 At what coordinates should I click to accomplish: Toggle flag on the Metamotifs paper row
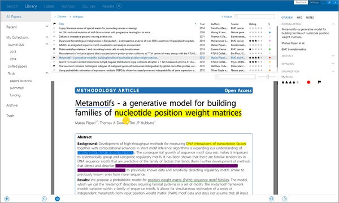(54, 58)
